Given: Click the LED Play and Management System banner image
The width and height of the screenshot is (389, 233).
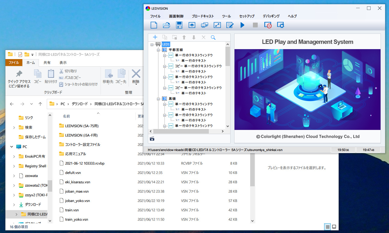Looking at the screenshot, I should tap(307, 89).
